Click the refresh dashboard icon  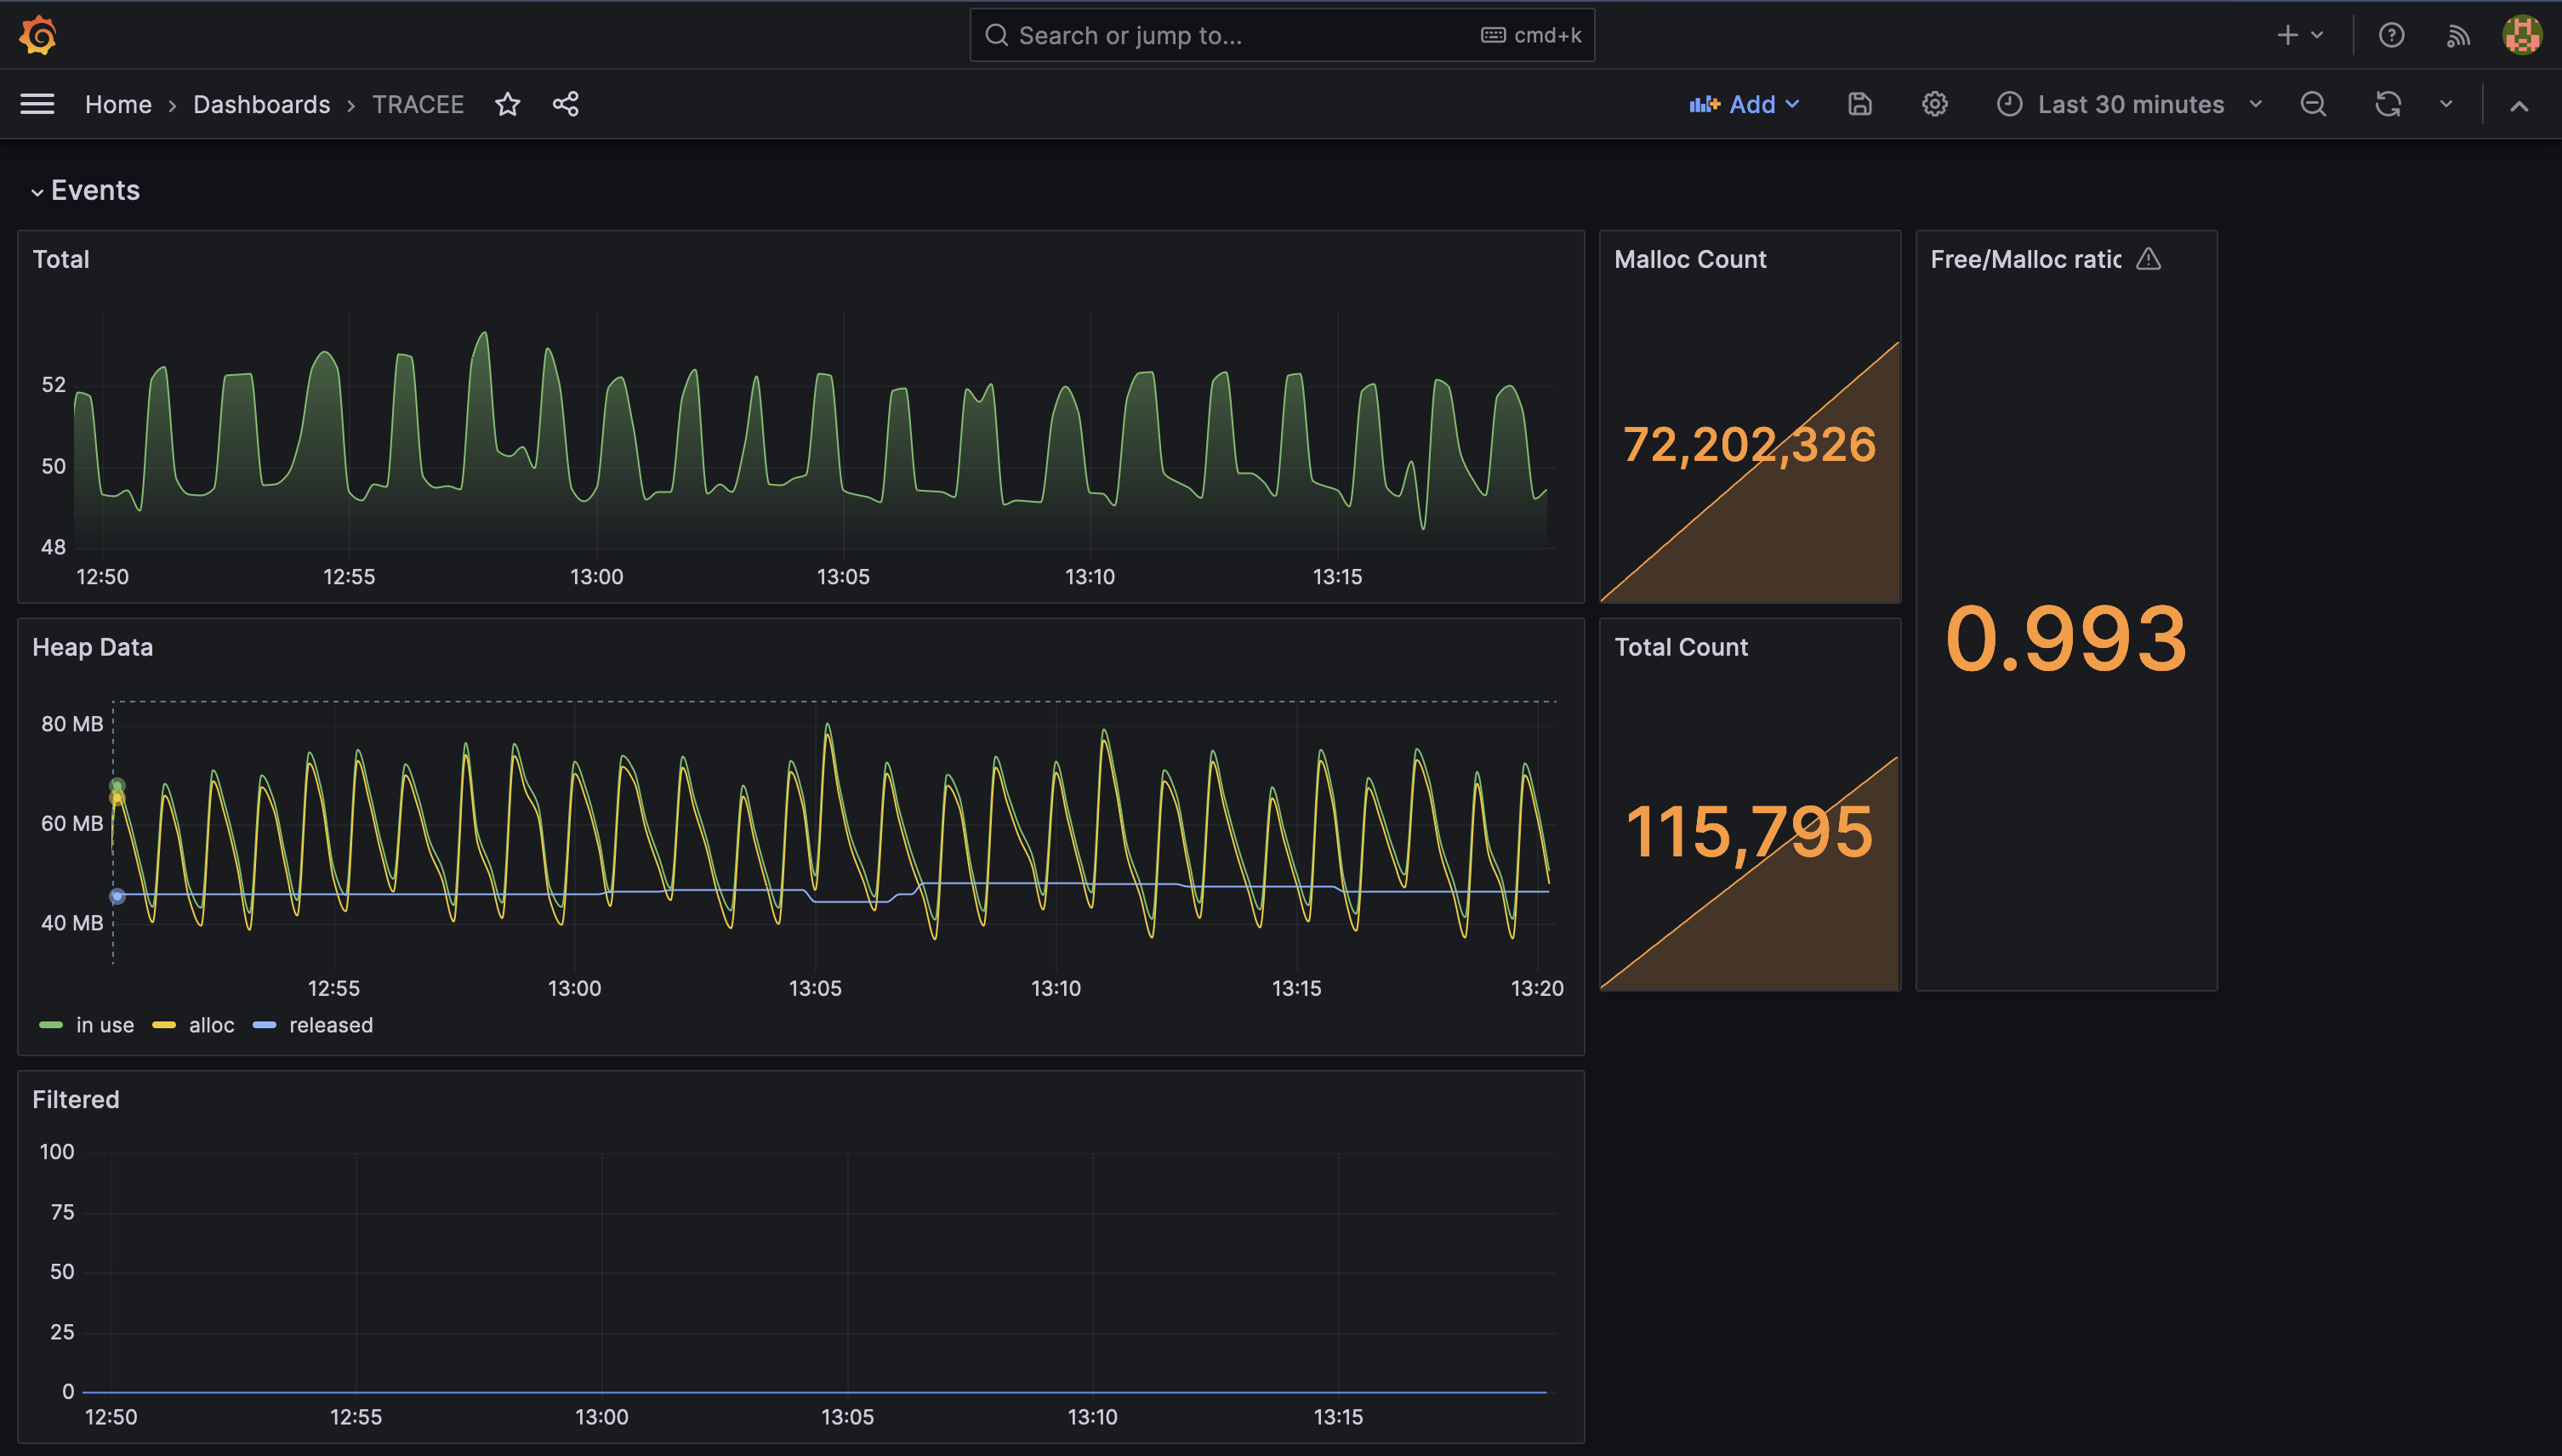(2388, 104)
